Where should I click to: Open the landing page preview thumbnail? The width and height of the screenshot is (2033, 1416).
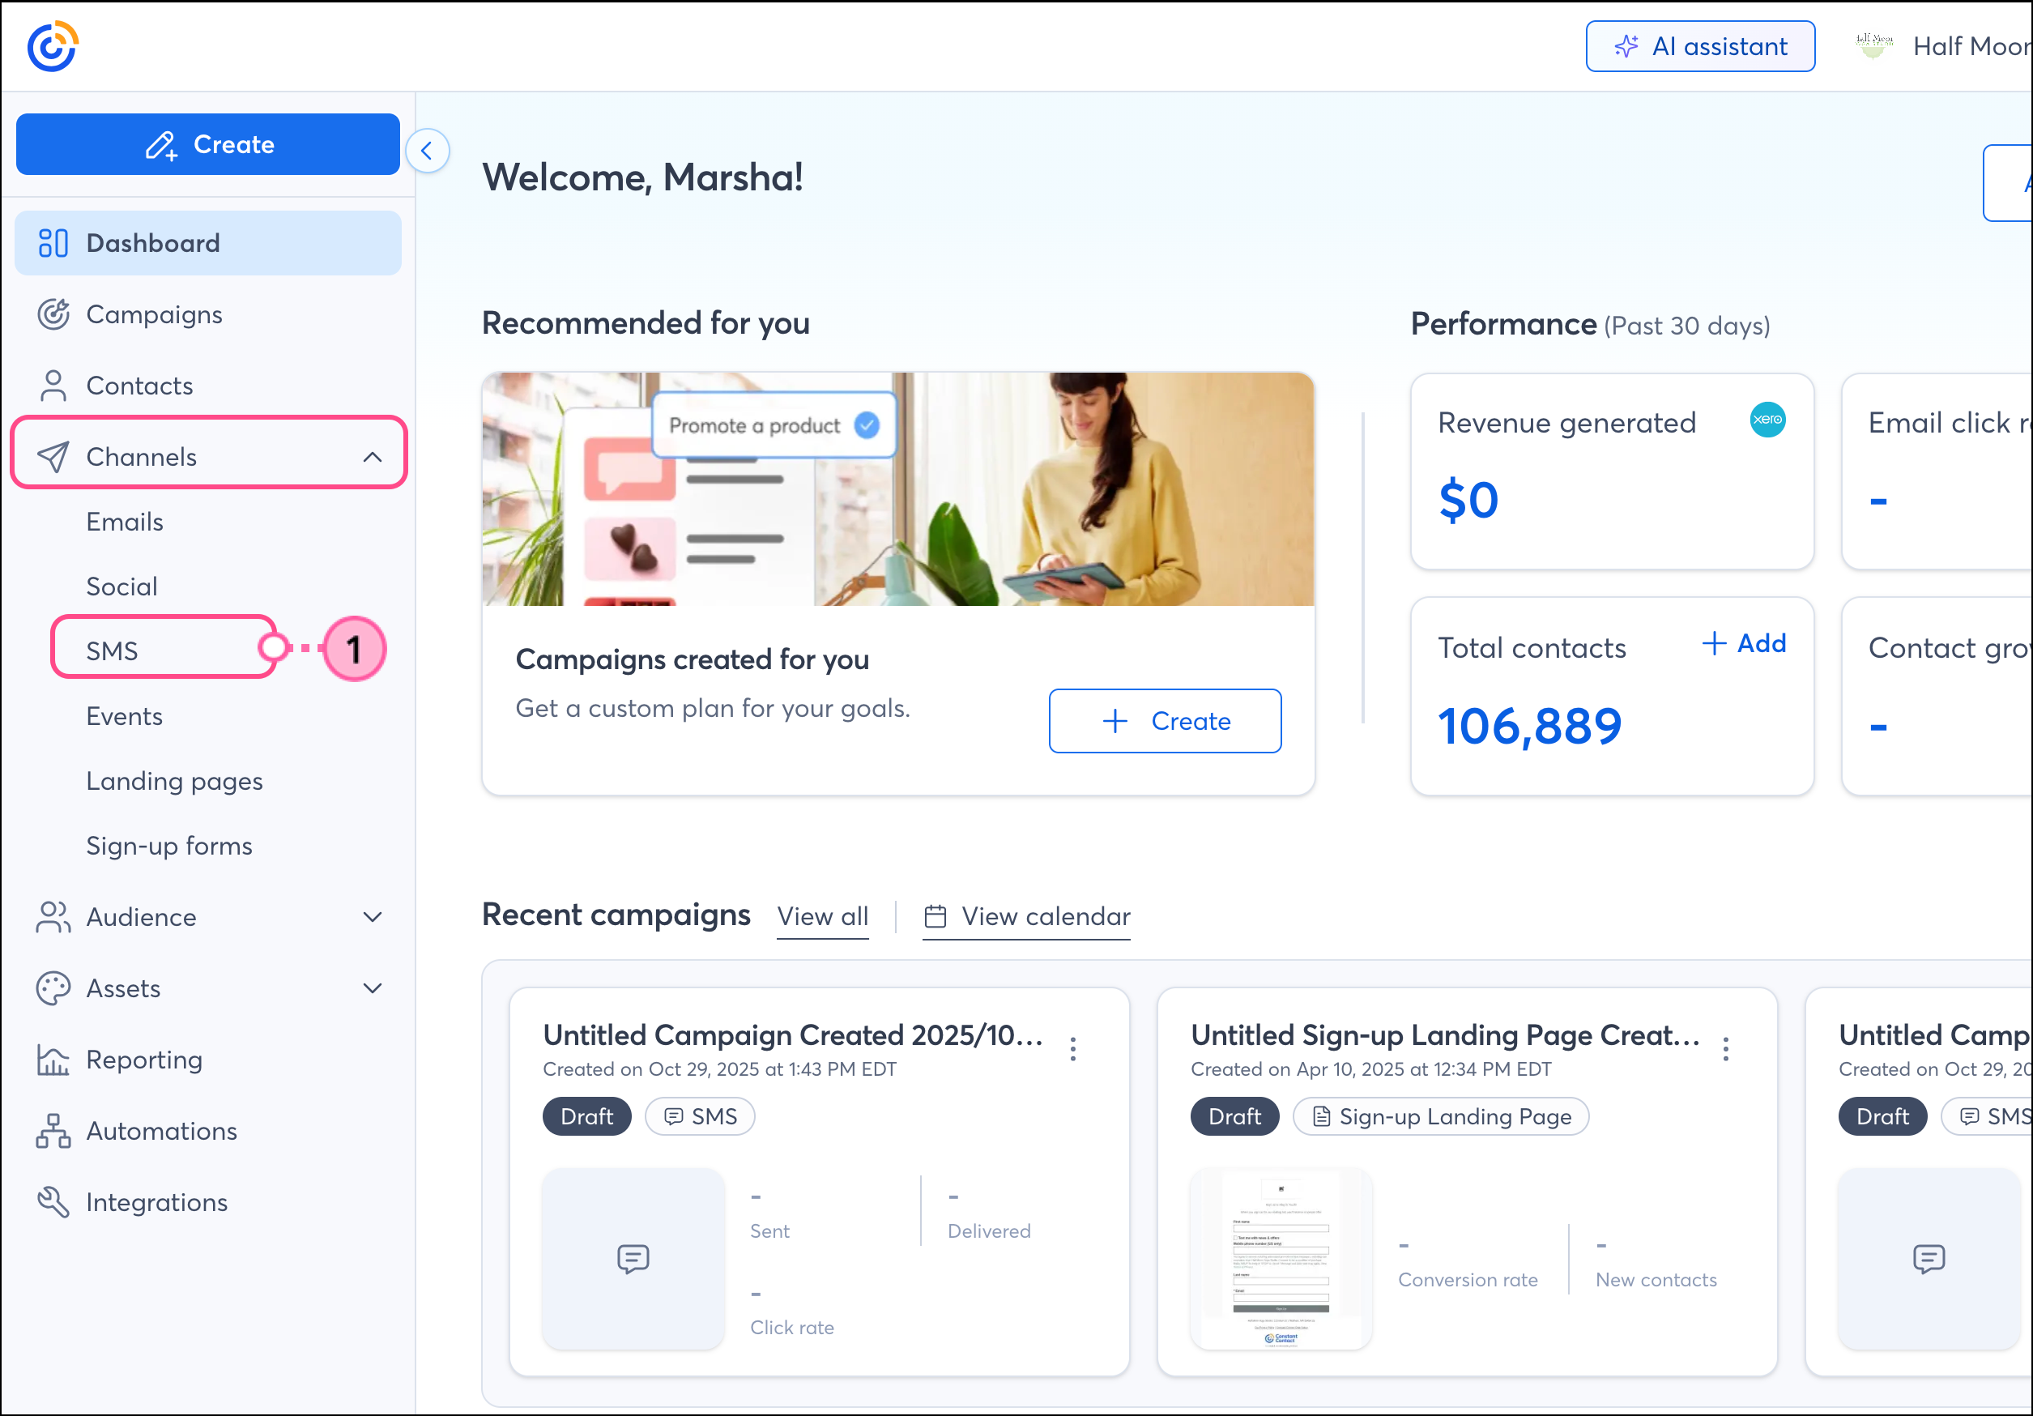(1281, 1258)
